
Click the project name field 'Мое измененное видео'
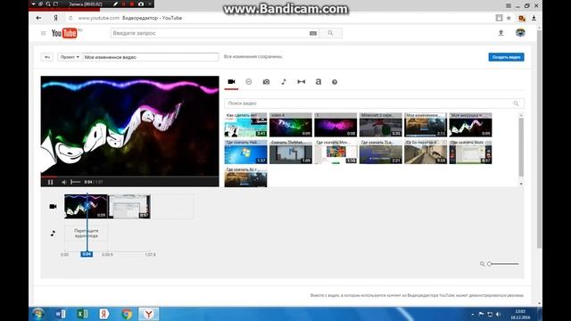pyautogui.click(x=151, y=57)
